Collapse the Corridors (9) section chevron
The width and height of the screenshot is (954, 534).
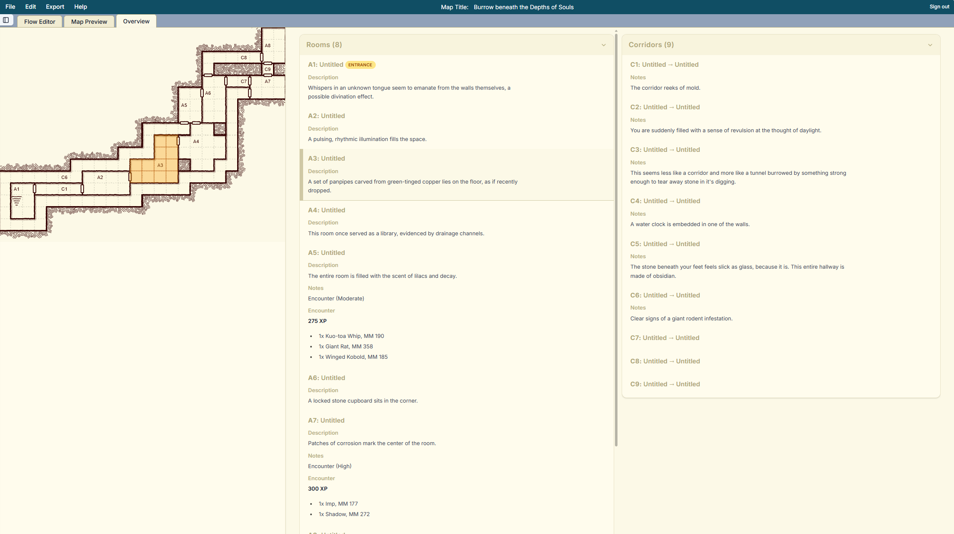click(x=930, y=45)
